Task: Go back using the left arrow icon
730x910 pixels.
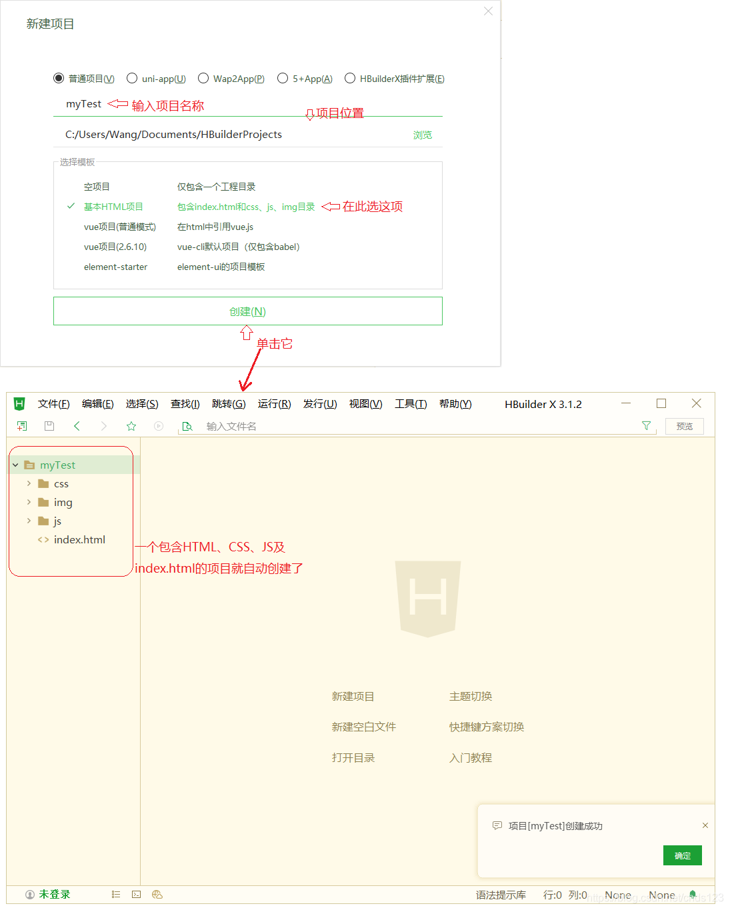Action: pyautogui.click(x=77, y=426)
